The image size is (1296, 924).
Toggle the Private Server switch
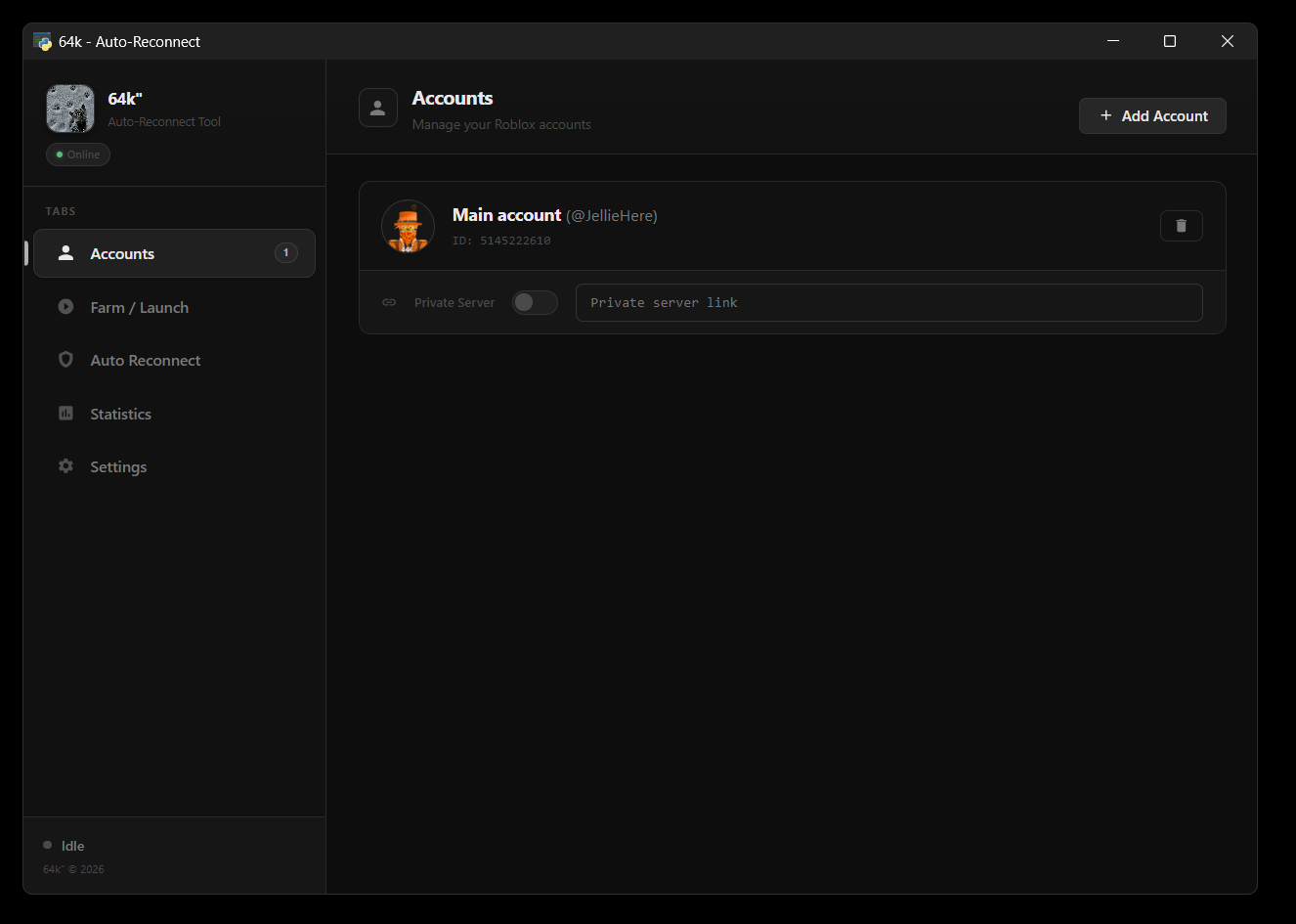[535, 302]
